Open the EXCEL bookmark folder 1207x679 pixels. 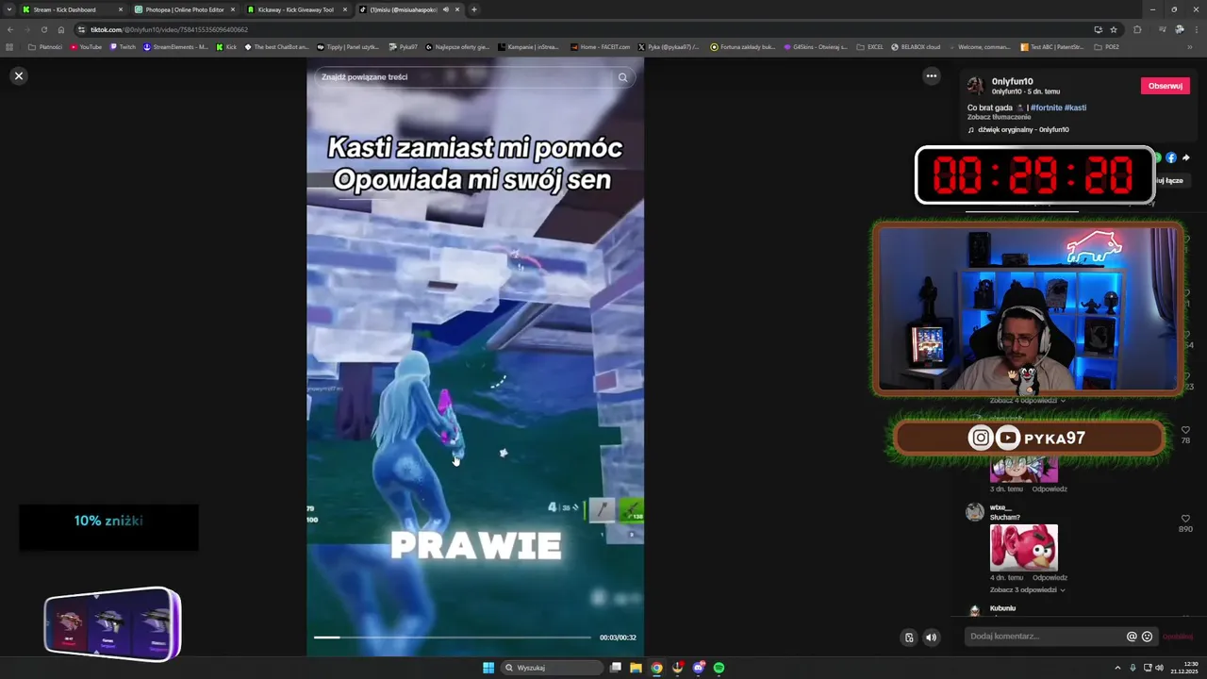point(869,46)
